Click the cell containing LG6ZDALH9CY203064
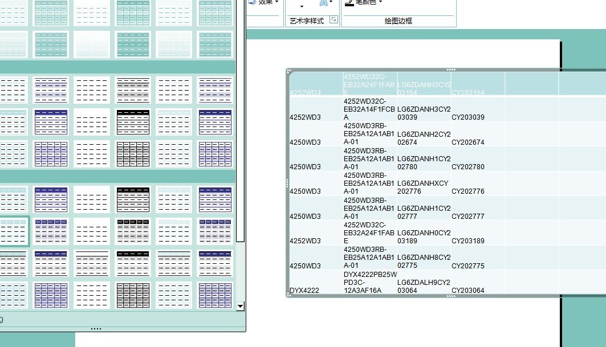 coord(423,286)
